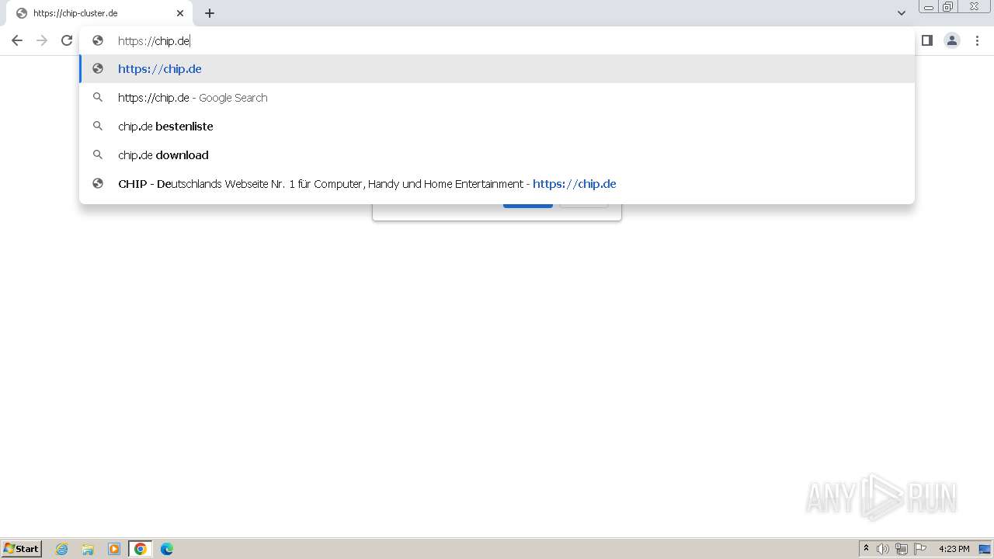Minimize the Chrome window
The width and height of the screenshot is (994, 559).
tap(929, 6)
